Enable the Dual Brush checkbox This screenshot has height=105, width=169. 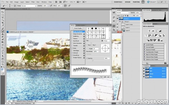click(72, 41)
